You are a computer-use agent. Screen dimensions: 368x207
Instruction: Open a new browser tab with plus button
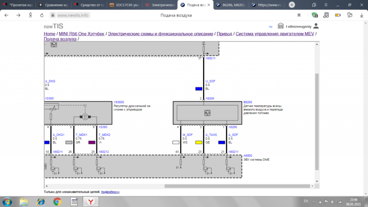291,5
